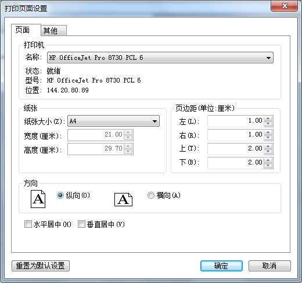Increase right margin with up arrow

[268, 132]
